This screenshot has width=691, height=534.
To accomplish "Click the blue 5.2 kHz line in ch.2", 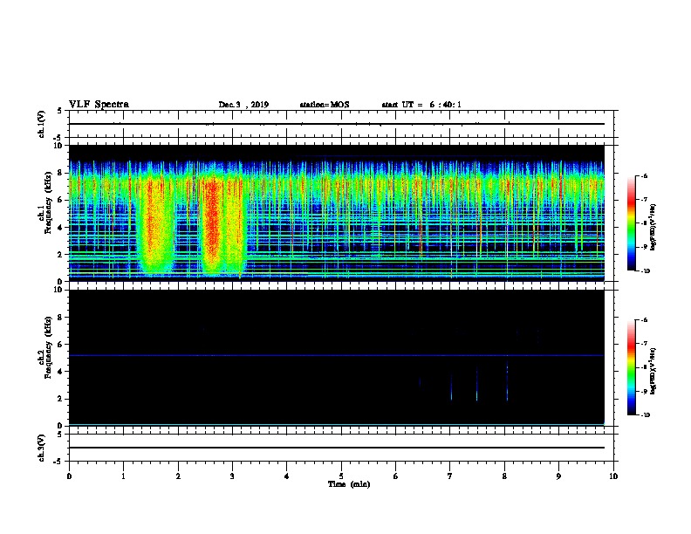I will (x=336, y=355).
